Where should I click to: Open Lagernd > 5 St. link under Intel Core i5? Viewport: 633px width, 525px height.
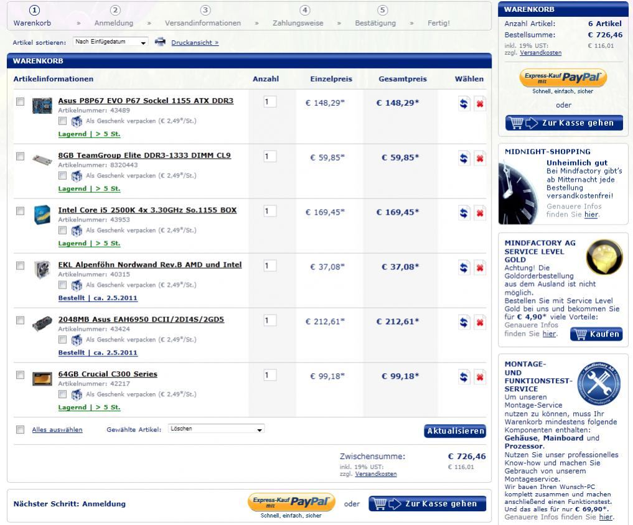coord(89,243)
